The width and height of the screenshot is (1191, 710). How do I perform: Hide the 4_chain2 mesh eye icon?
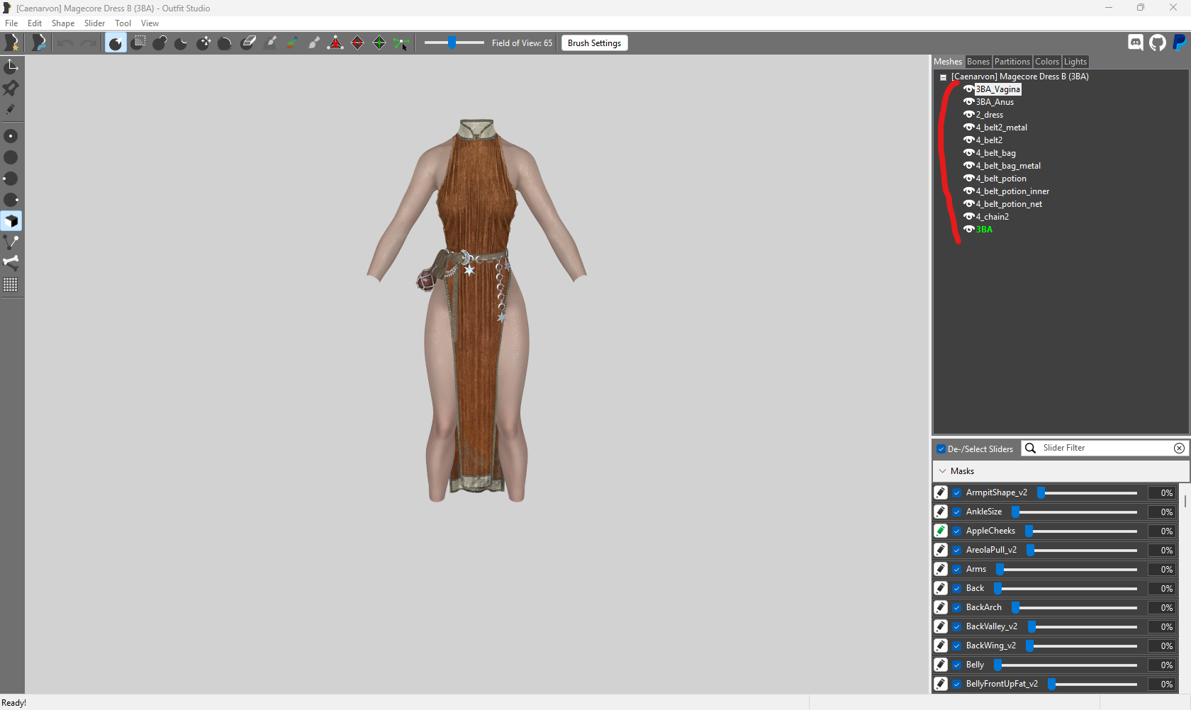968,217
